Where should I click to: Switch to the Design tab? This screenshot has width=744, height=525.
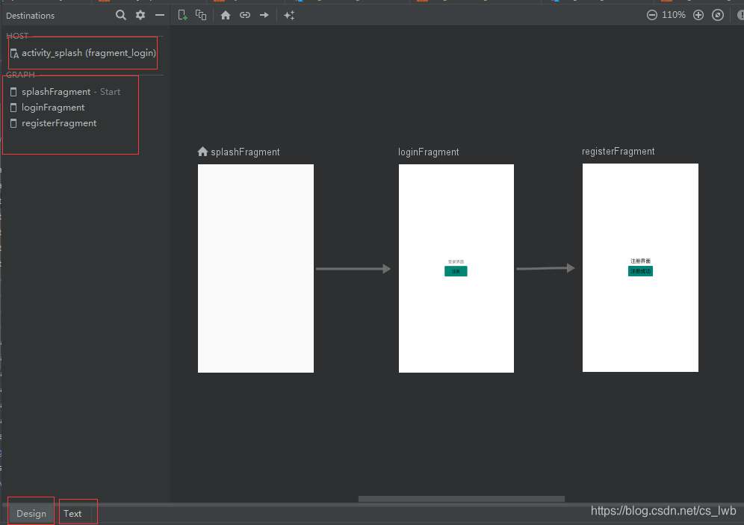point(31,514)
